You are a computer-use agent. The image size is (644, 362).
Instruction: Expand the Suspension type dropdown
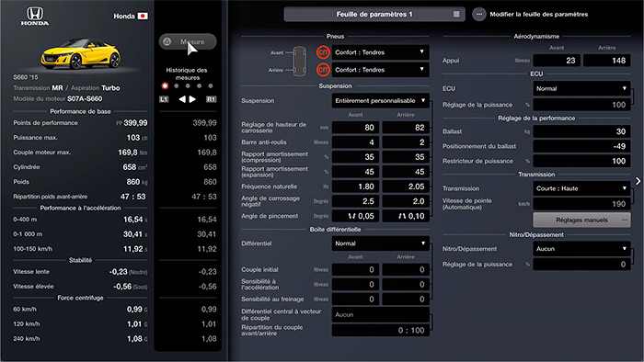[x=380, y=101]
